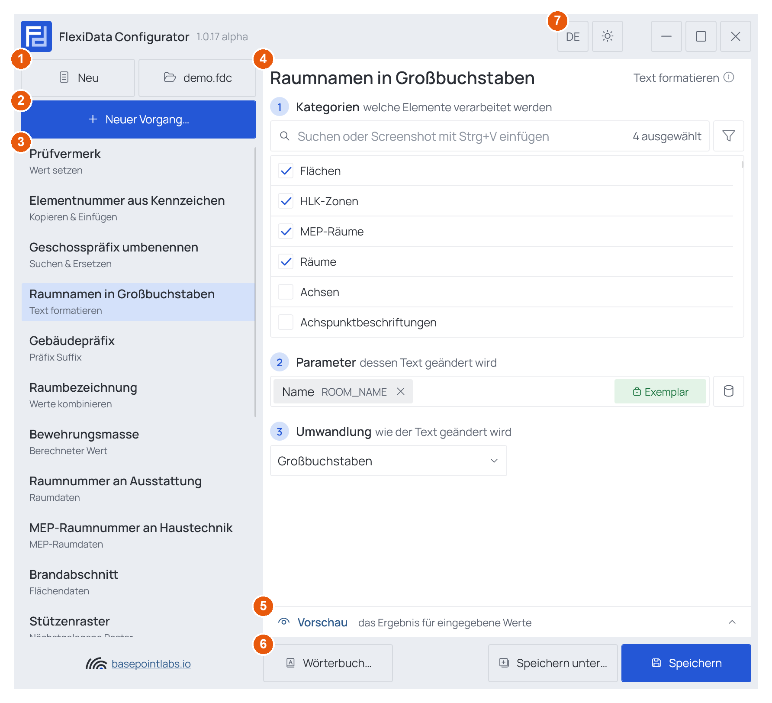Select the Prüfvermerk operation
Screen dimensions: 772x703
click(x=138, y=161)
